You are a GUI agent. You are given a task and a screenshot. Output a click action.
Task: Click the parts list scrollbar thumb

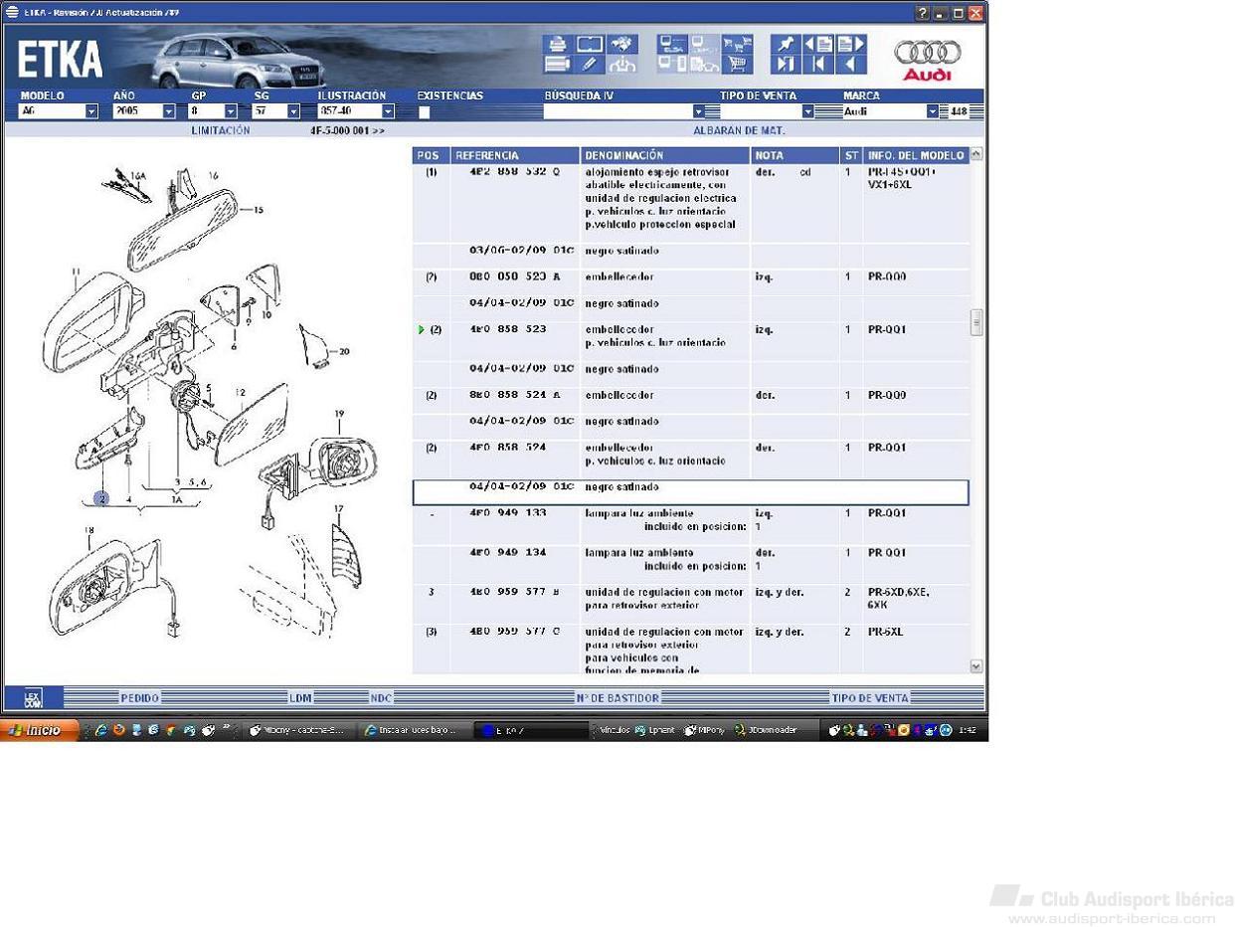(975, 322)
